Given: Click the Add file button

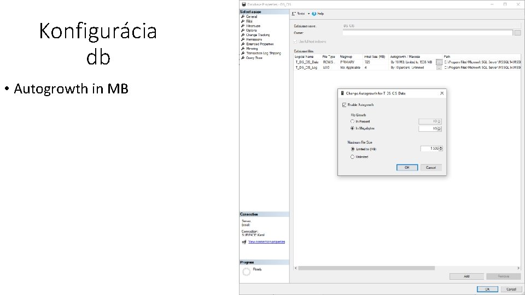Looking at the screenshot, I should coord(466,276).
